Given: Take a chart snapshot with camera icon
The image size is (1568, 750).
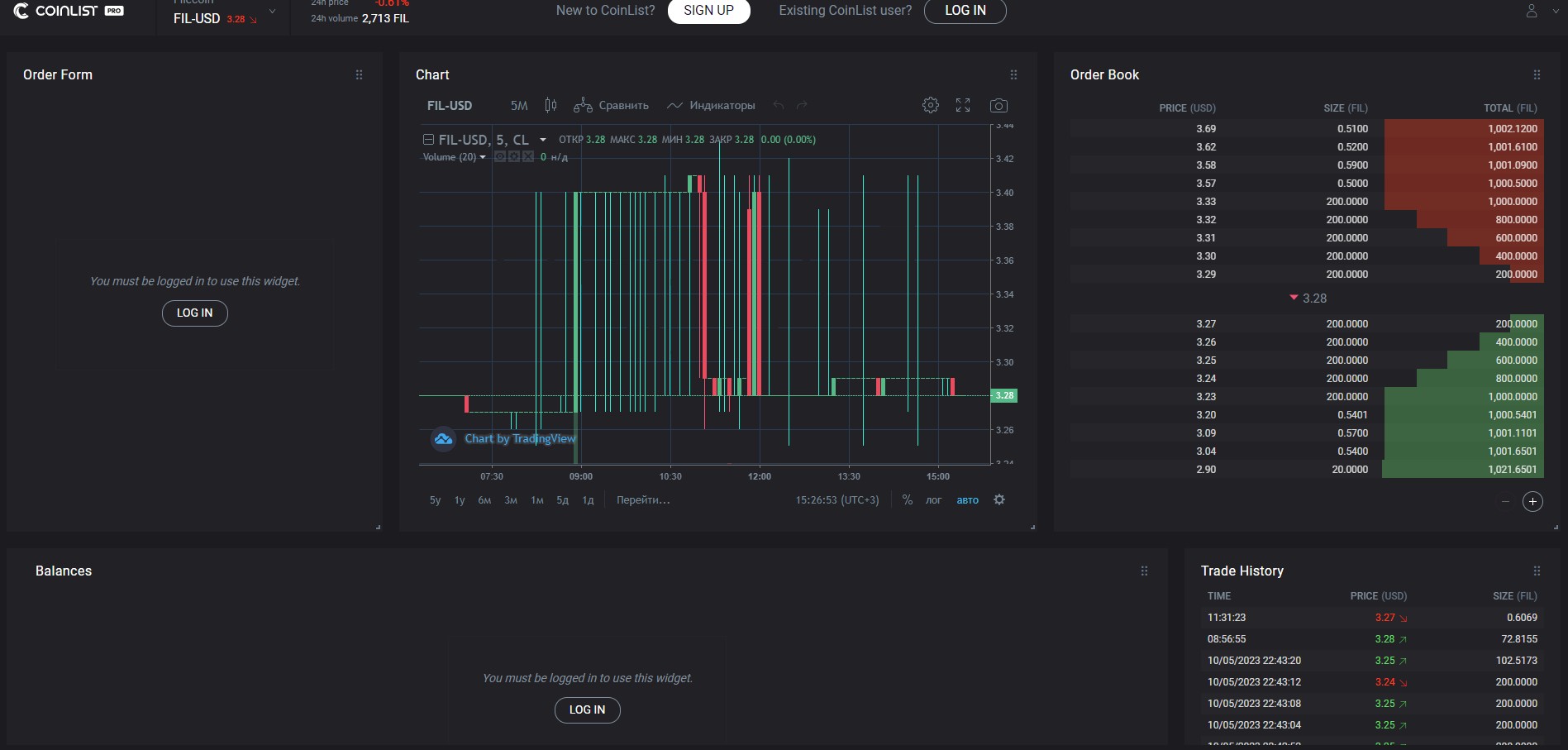Looking at the screenshot, I should click(998, 106).
